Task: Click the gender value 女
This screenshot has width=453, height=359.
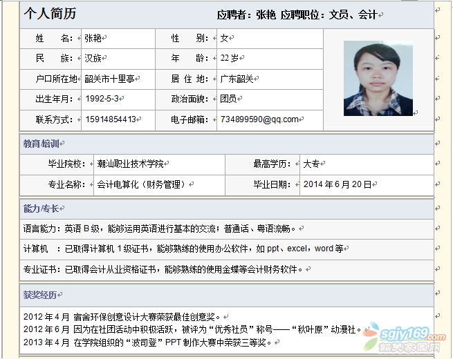Action: (224, 38)
